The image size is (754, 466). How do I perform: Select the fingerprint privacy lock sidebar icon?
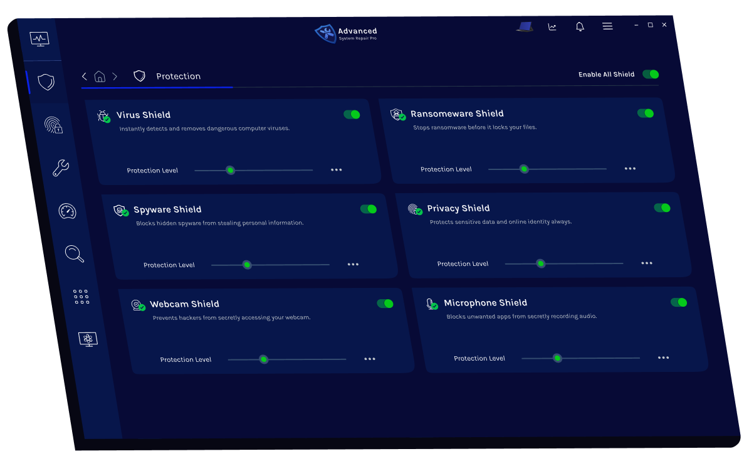tap(53, 125)
